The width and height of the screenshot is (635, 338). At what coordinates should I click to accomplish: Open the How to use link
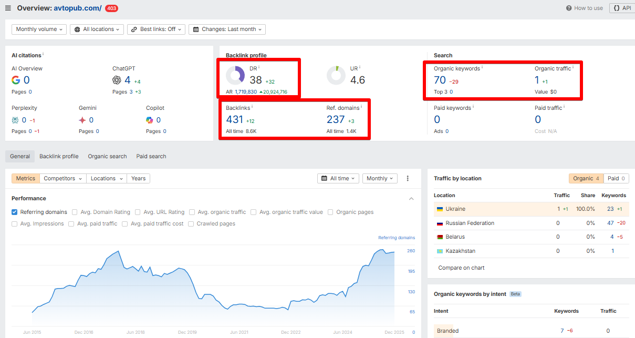pos(585,8)
